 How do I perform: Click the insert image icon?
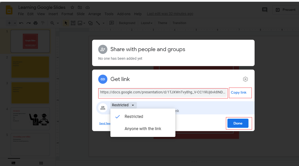coord(80,23)
